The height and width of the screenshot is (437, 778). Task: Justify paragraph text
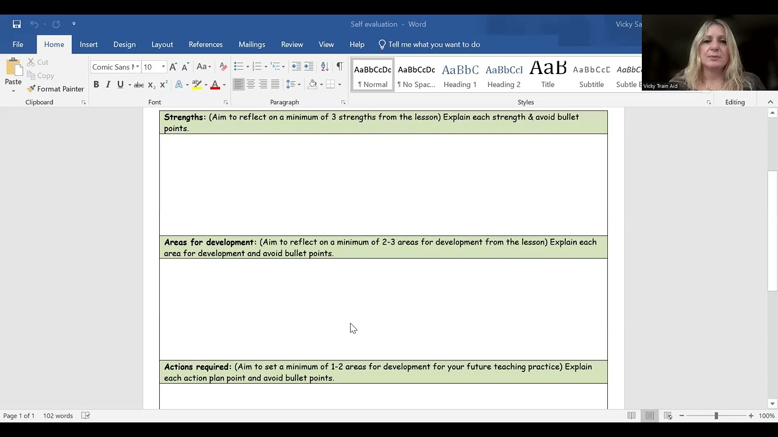(275, 84)
